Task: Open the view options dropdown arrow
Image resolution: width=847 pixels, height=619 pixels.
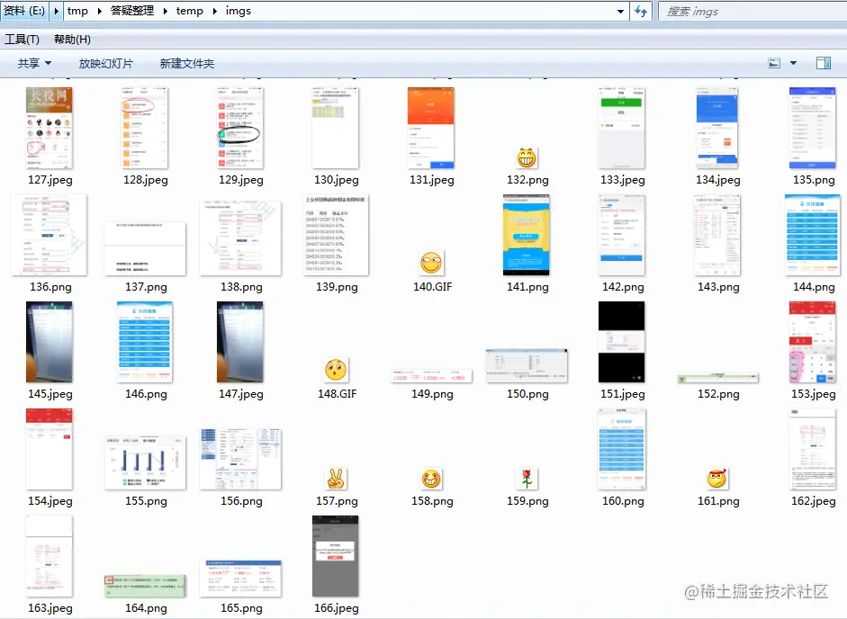Action: (793, 63)
